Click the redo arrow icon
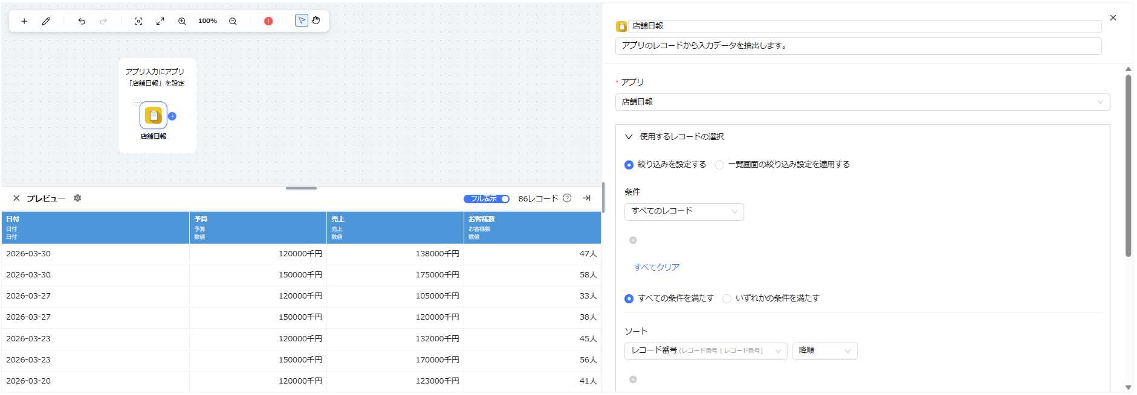This screenshot has width=1137, height=395. tap(103, 21)
